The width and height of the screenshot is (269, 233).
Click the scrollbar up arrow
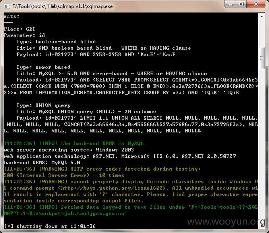(262, 16)
